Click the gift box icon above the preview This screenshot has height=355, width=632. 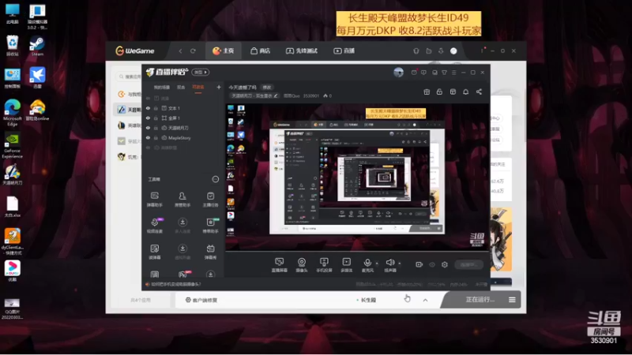[427, 92]
